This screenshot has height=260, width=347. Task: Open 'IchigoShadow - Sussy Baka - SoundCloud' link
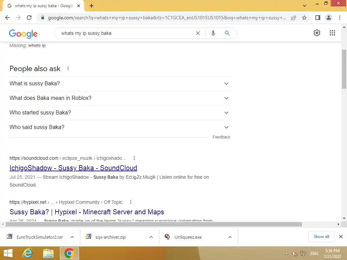click(x=73, y=168)
